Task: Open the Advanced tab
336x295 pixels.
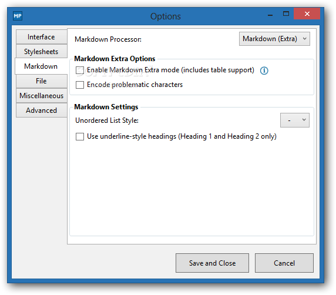Action: [41, 110]
